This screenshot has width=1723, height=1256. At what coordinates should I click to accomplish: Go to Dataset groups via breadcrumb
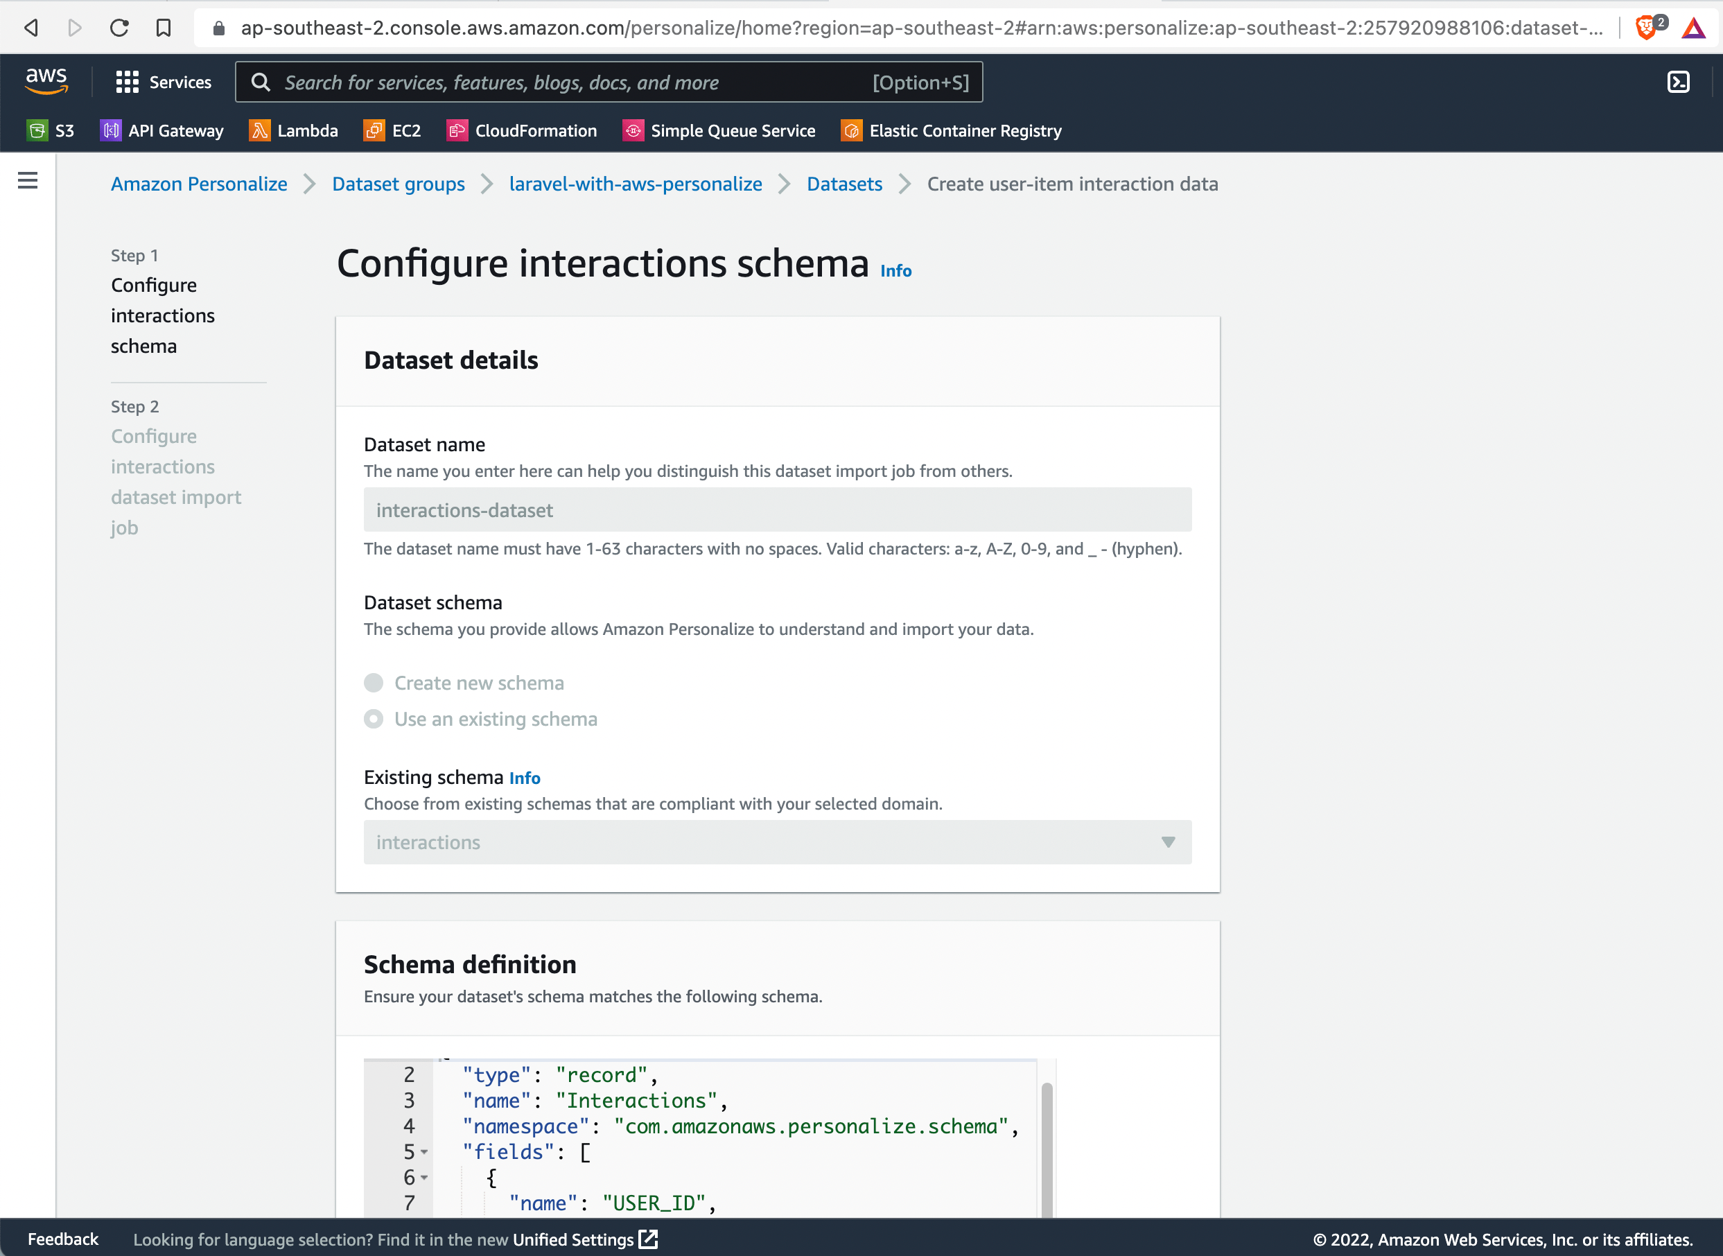coord(399,183)
